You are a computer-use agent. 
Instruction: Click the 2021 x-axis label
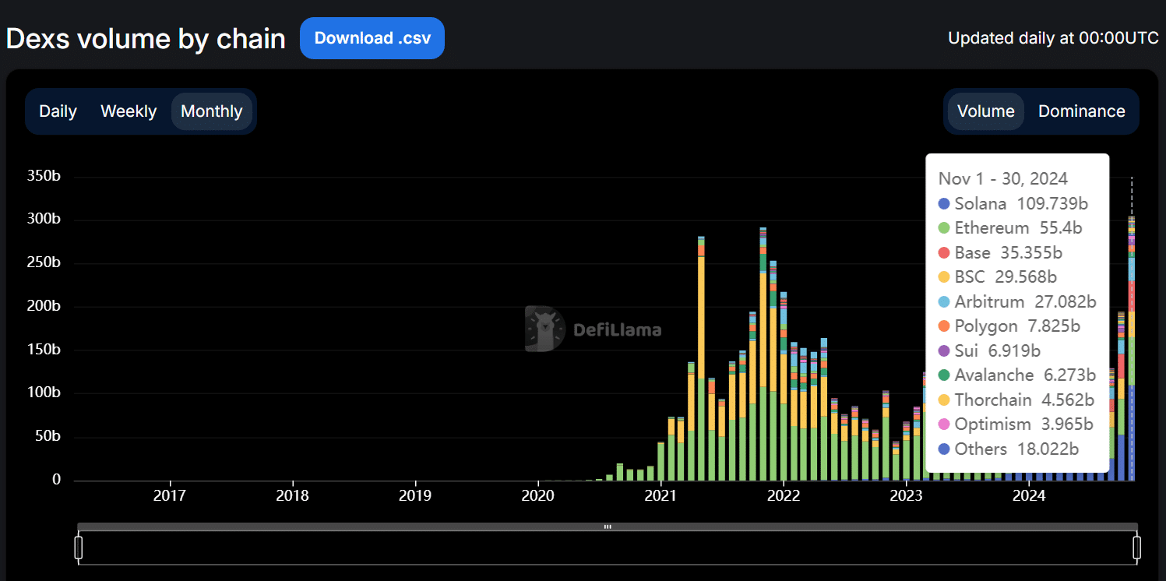tap(661, 495)
